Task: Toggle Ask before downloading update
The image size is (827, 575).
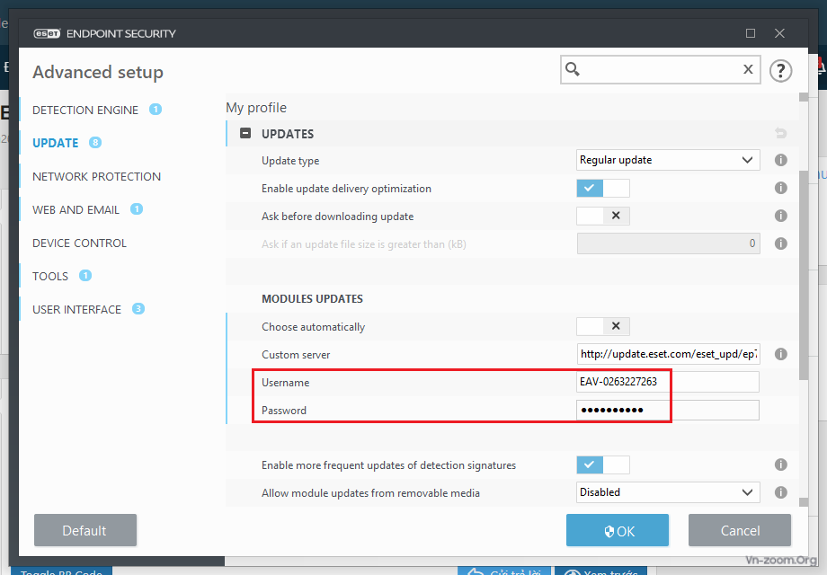Action: point(603,216)
